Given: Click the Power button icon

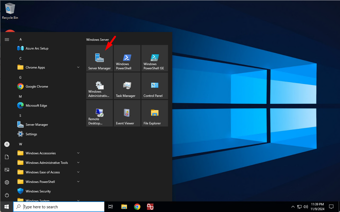Looking at the screenshot, I should [7, 195].
